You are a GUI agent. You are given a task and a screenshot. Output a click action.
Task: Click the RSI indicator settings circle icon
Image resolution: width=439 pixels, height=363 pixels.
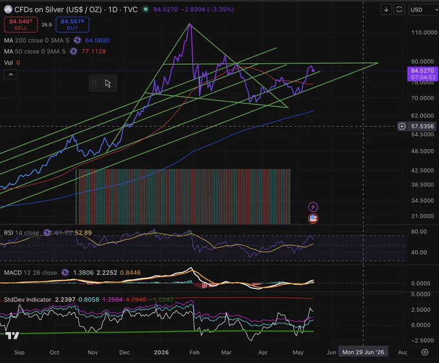click(47, 233)
